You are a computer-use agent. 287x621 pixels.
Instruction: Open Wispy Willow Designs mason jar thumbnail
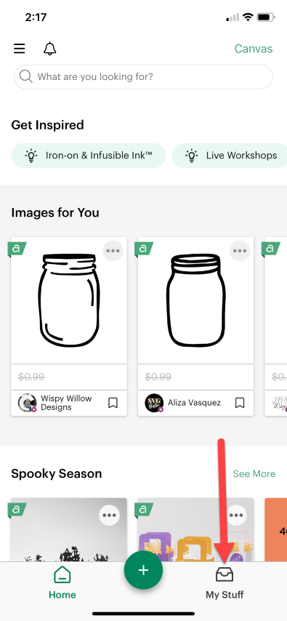pos(69,300)
